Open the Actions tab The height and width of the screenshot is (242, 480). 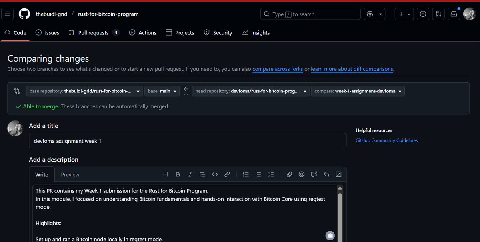(143, 33)
